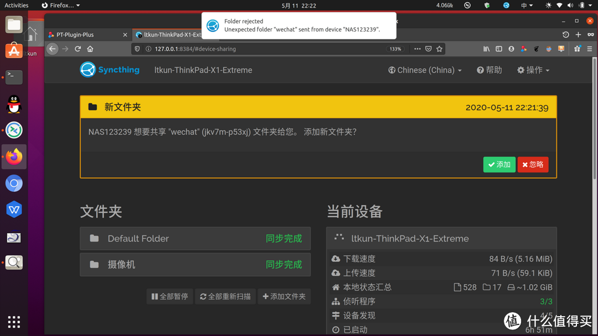Click the site information icon

148,49
